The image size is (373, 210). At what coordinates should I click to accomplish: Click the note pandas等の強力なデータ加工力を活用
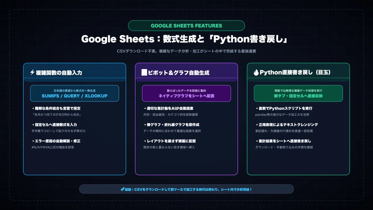(x=282, y=114)
